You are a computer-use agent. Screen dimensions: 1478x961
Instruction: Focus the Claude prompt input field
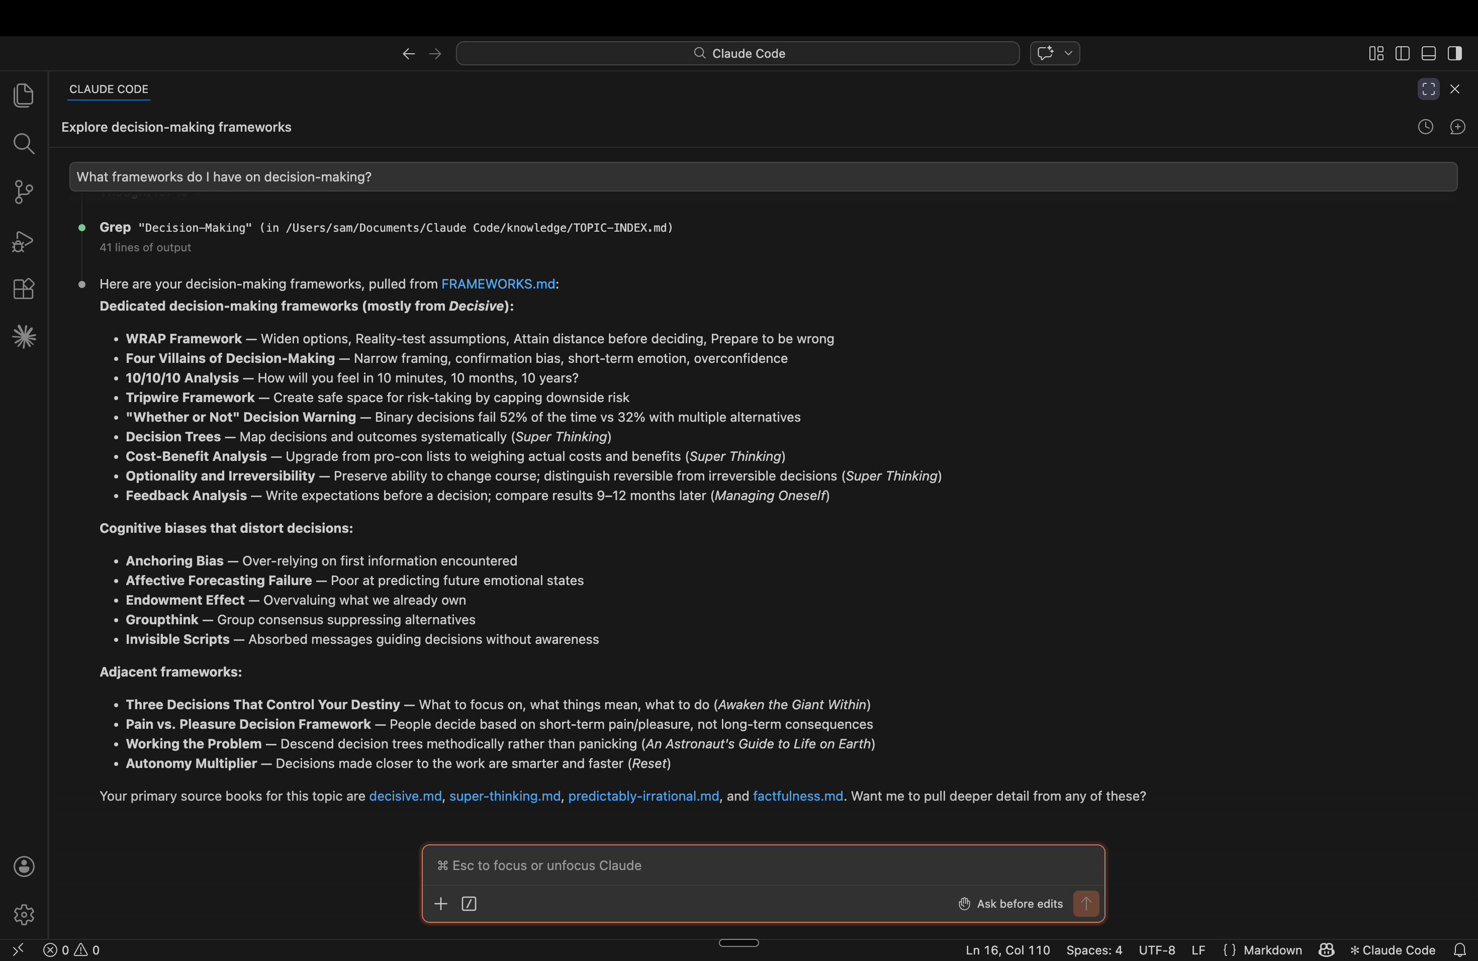point(763,865)
